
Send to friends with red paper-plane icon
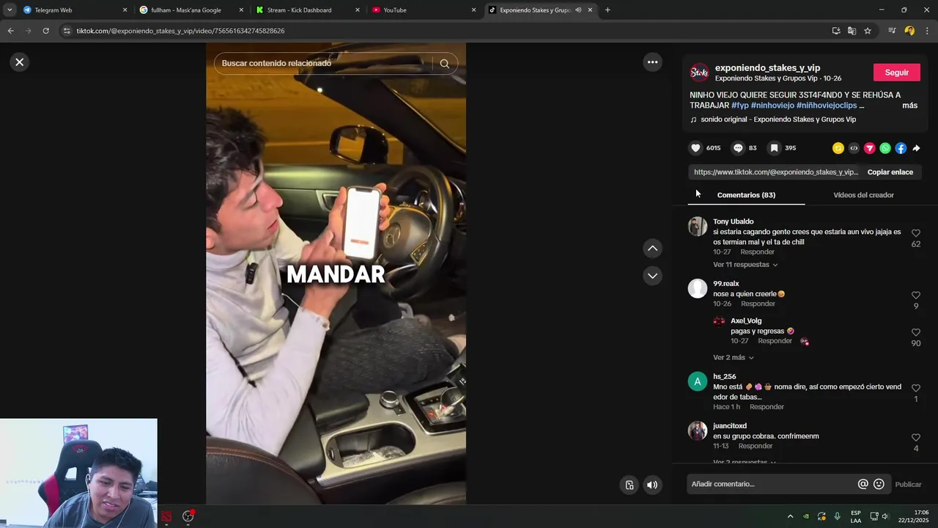point(870,148)
